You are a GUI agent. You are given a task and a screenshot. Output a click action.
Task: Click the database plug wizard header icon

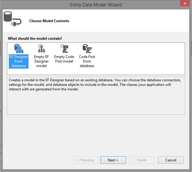coord(12,19)
